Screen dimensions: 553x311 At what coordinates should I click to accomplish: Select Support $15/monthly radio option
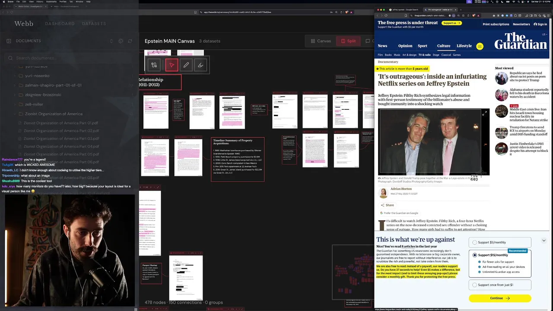point(474,255)
